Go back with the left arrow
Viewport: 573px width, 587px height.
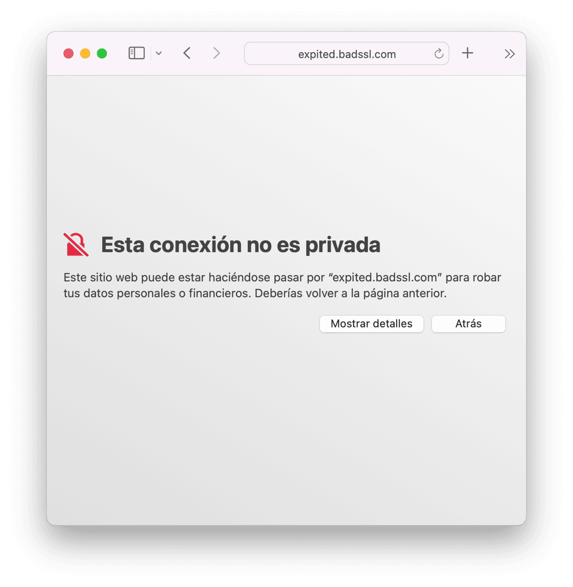pos(187,53)
